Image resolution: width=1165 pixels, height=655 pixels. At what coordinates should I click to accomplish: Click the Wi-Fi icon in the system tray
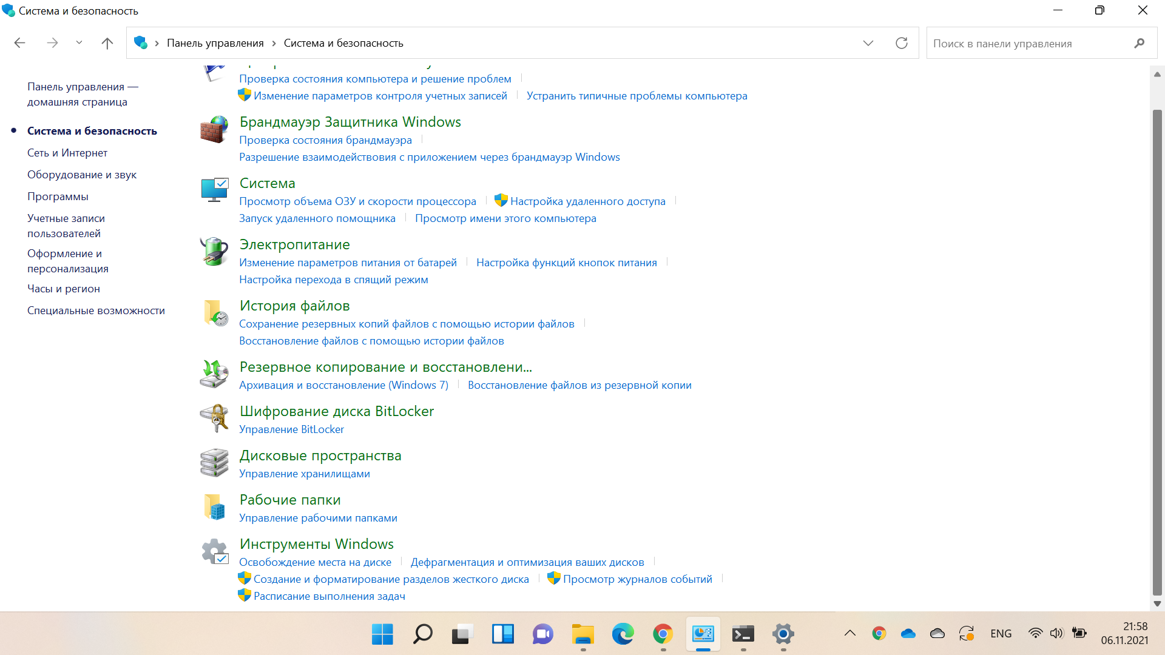1035,633
